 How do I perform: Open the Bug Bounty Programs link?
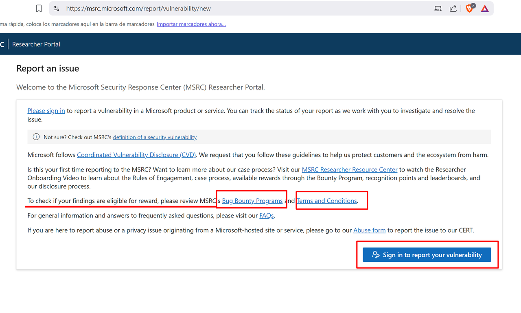click(x=252, y=201)
